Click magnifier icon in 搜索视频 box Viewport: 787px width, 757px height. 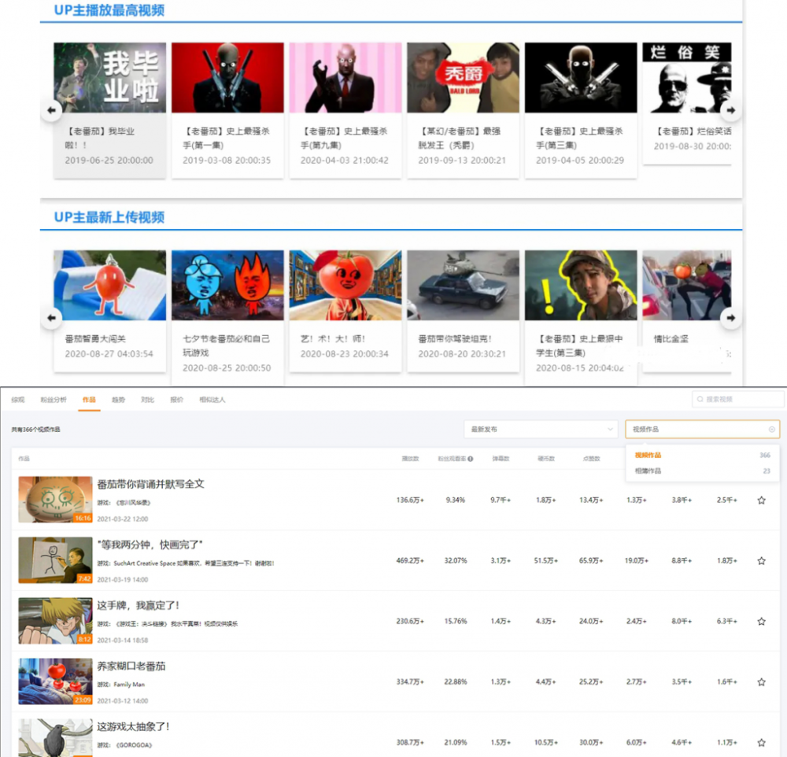[x=700, y=399]
